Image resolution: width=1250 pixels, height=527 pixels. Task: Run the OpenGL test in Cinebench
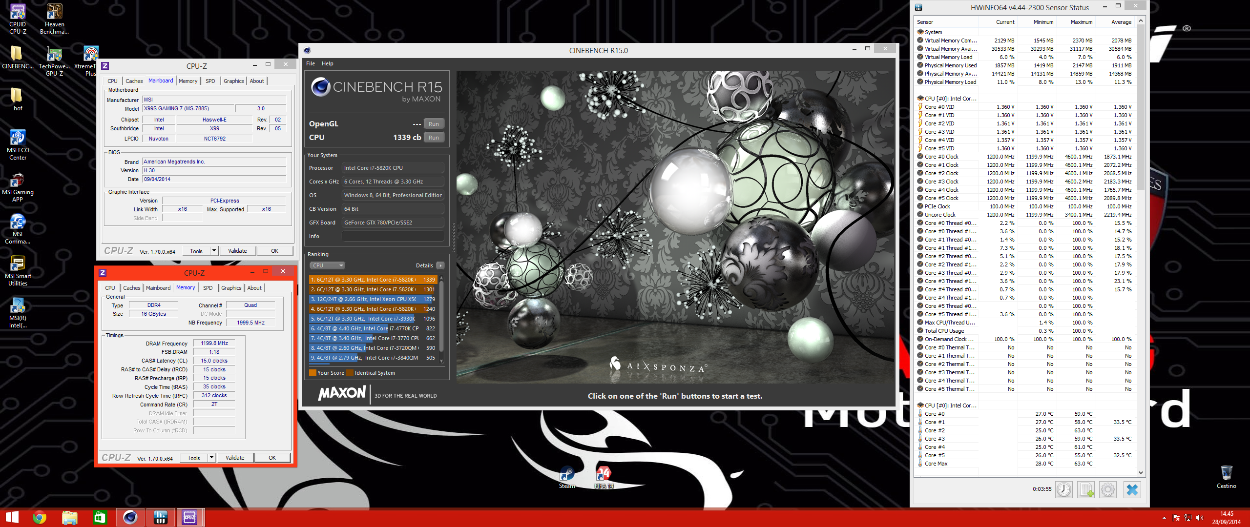click(434, 124)
